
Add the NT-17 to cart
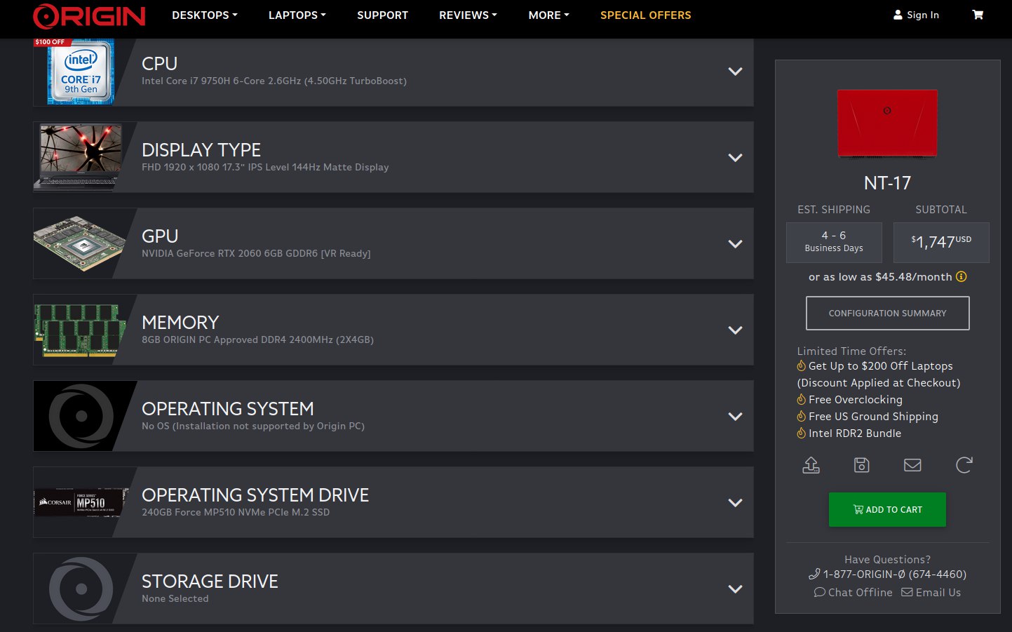point(887,509)
